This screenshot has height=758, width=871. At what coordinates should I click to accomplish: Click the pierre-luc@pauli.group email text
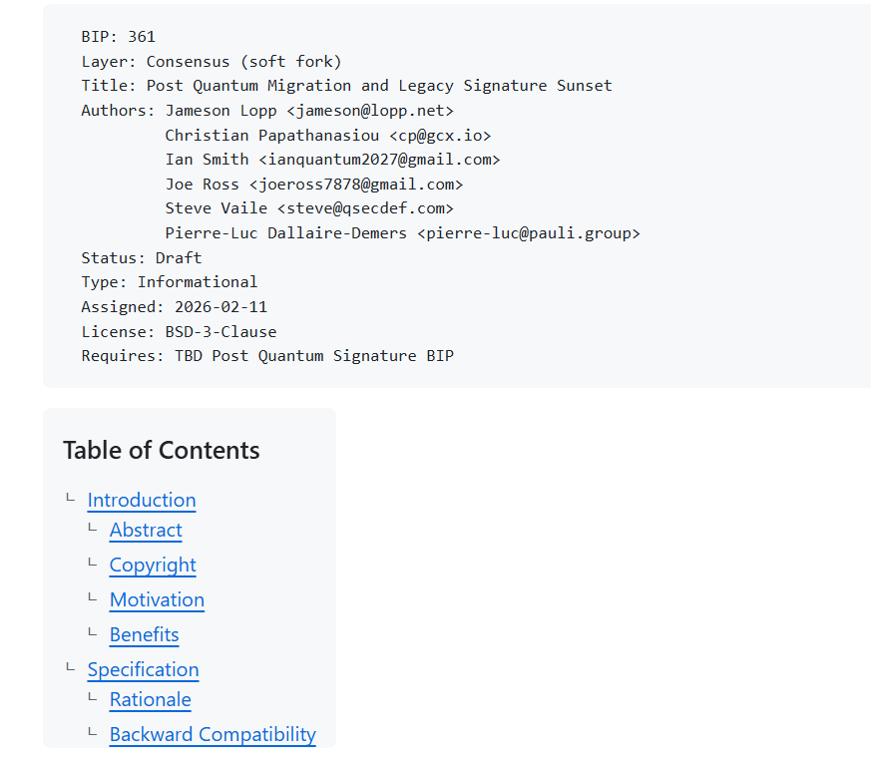pyautogui.click(x=528, y=233)
